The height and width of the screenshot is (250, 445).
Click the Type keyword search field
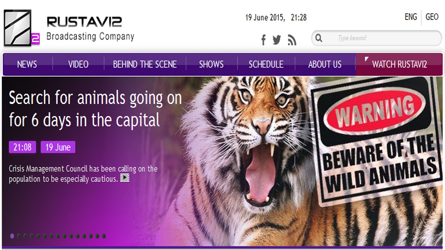click(377, 38)
